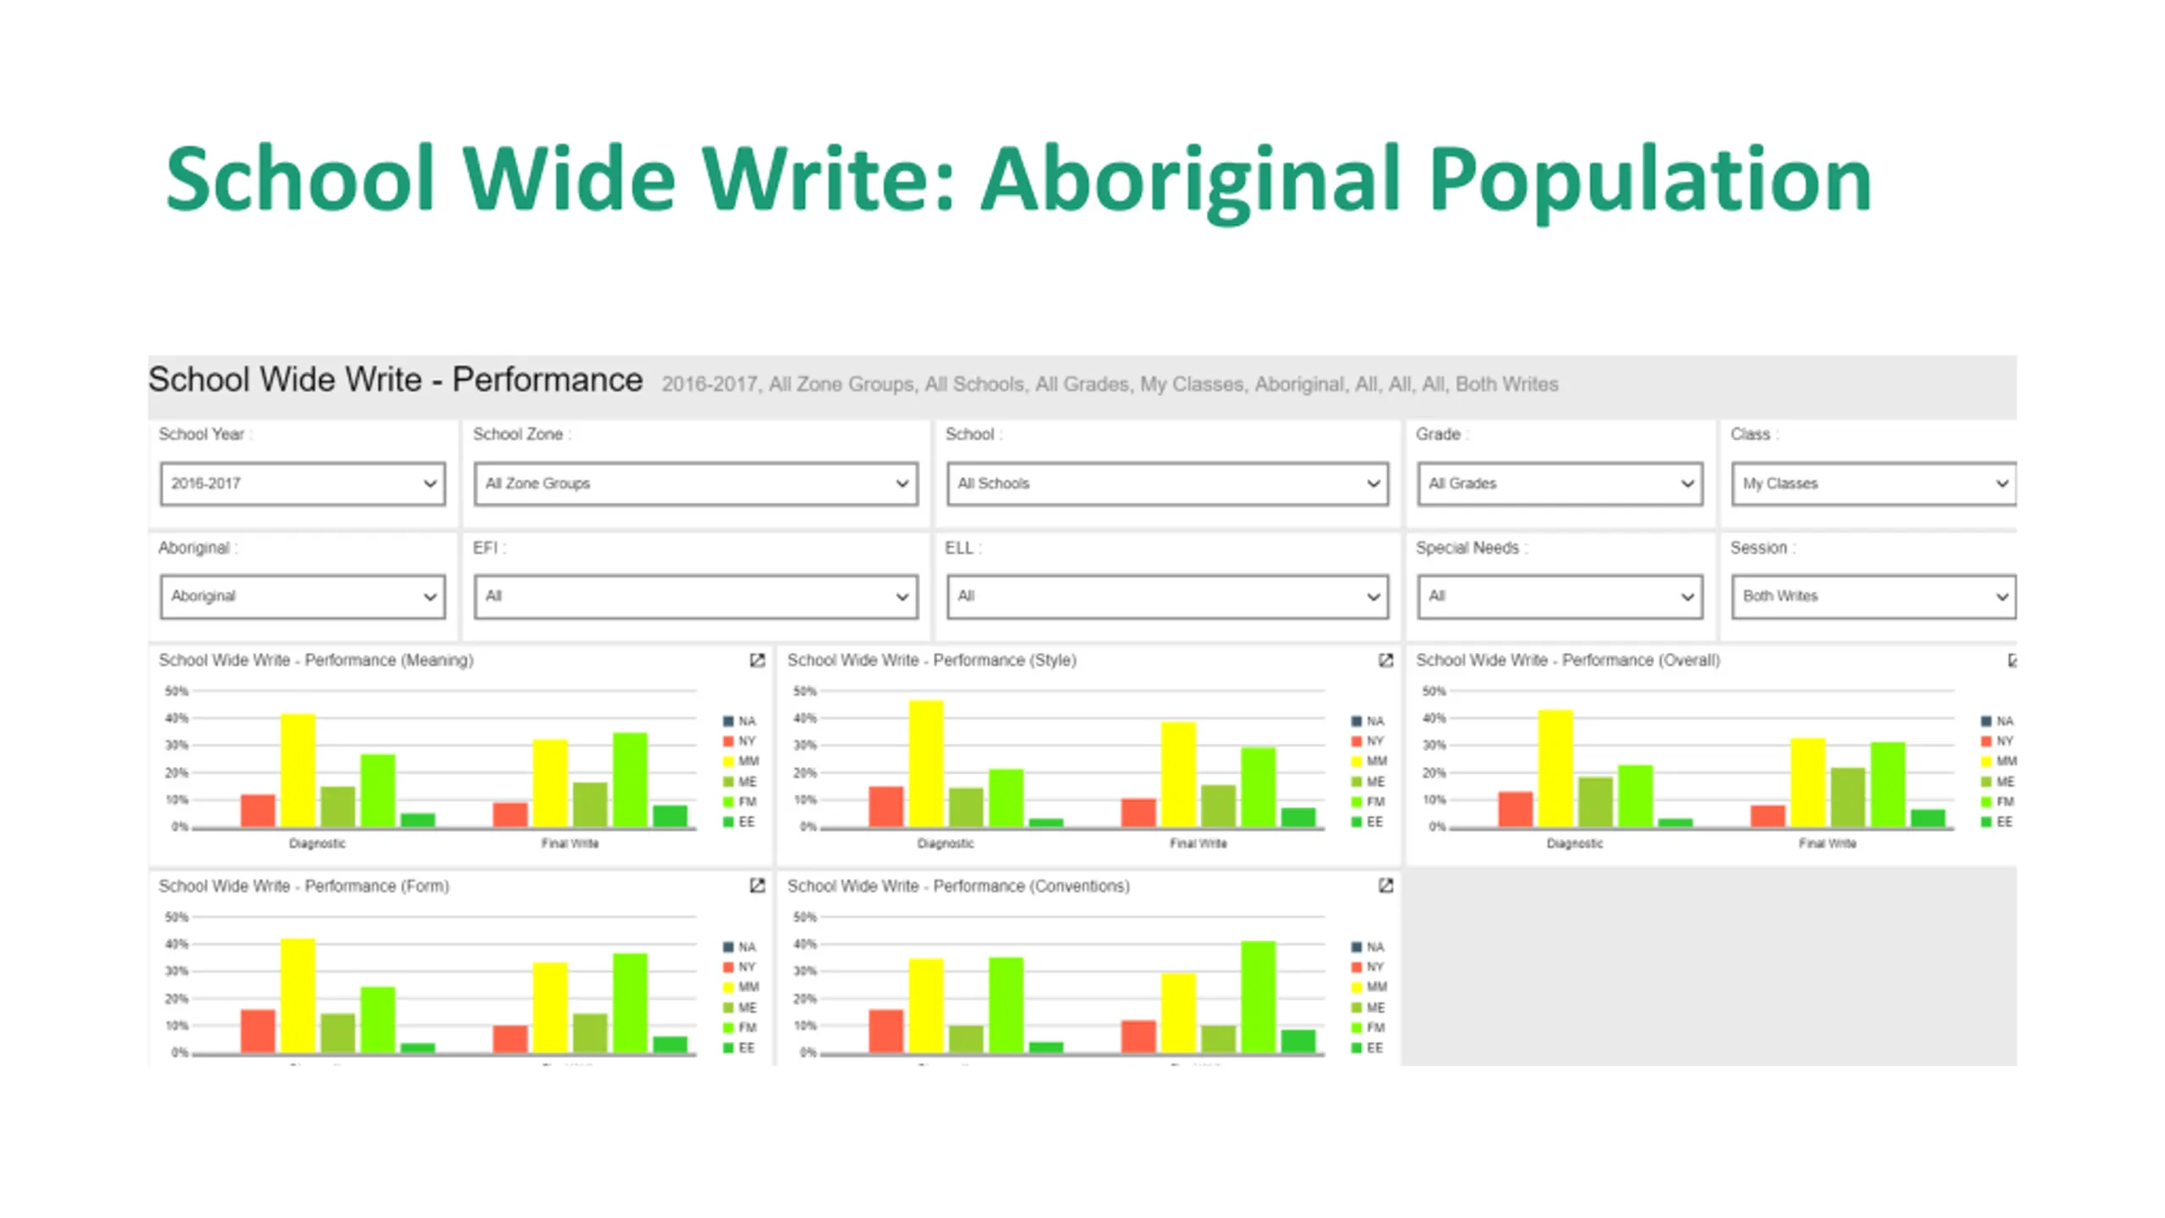Screen dimensions: 2165x1218
Task: Toggle MM legend entry in Style chart
Action: pos(1375,761)
